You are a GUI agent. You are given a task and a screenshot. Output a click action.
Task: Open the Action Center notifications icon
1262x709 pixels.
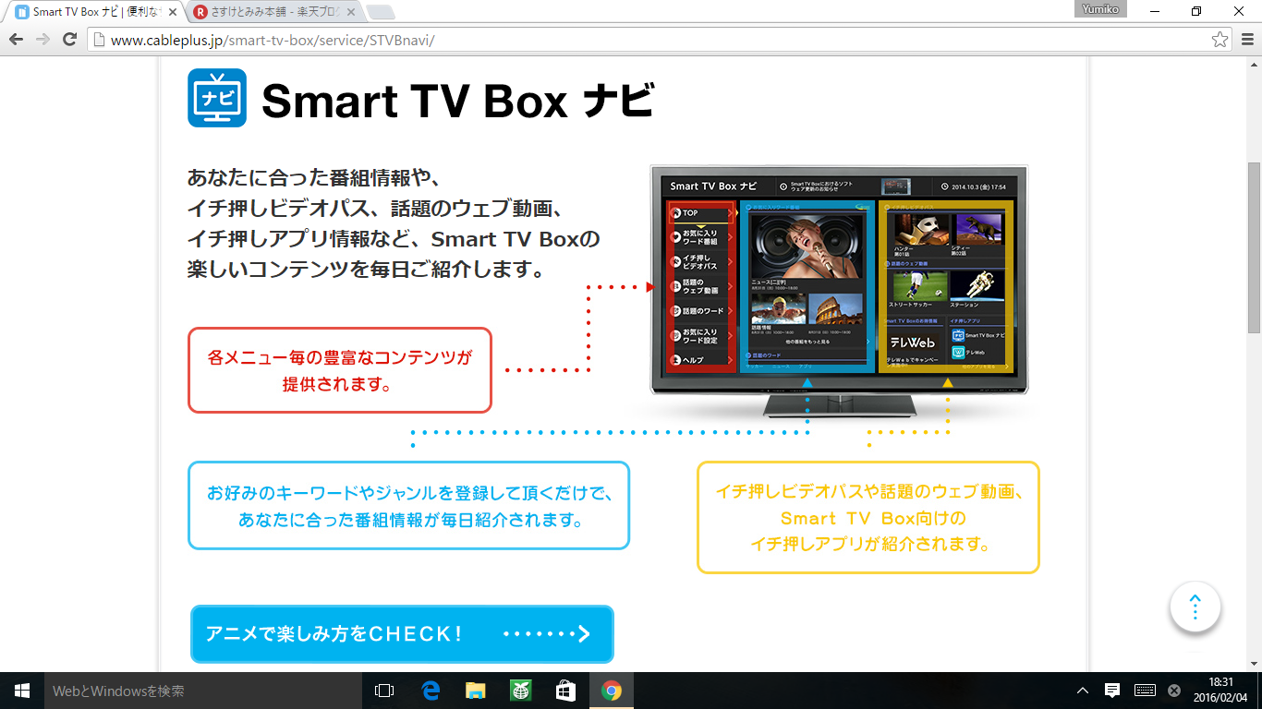(1112, 691)
